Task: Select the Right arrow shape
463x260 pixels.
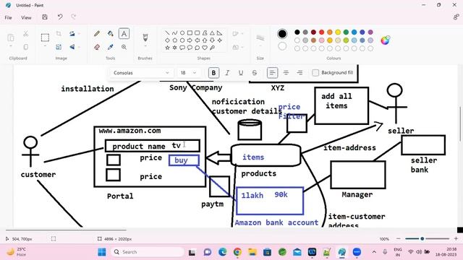Action: tap(190, 40)
